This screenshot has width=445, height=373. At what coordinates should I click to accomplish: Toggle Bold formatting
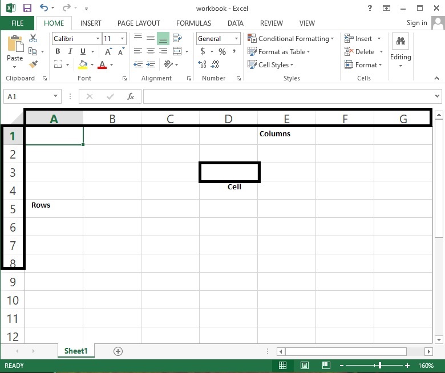click(x=58, y=51)
